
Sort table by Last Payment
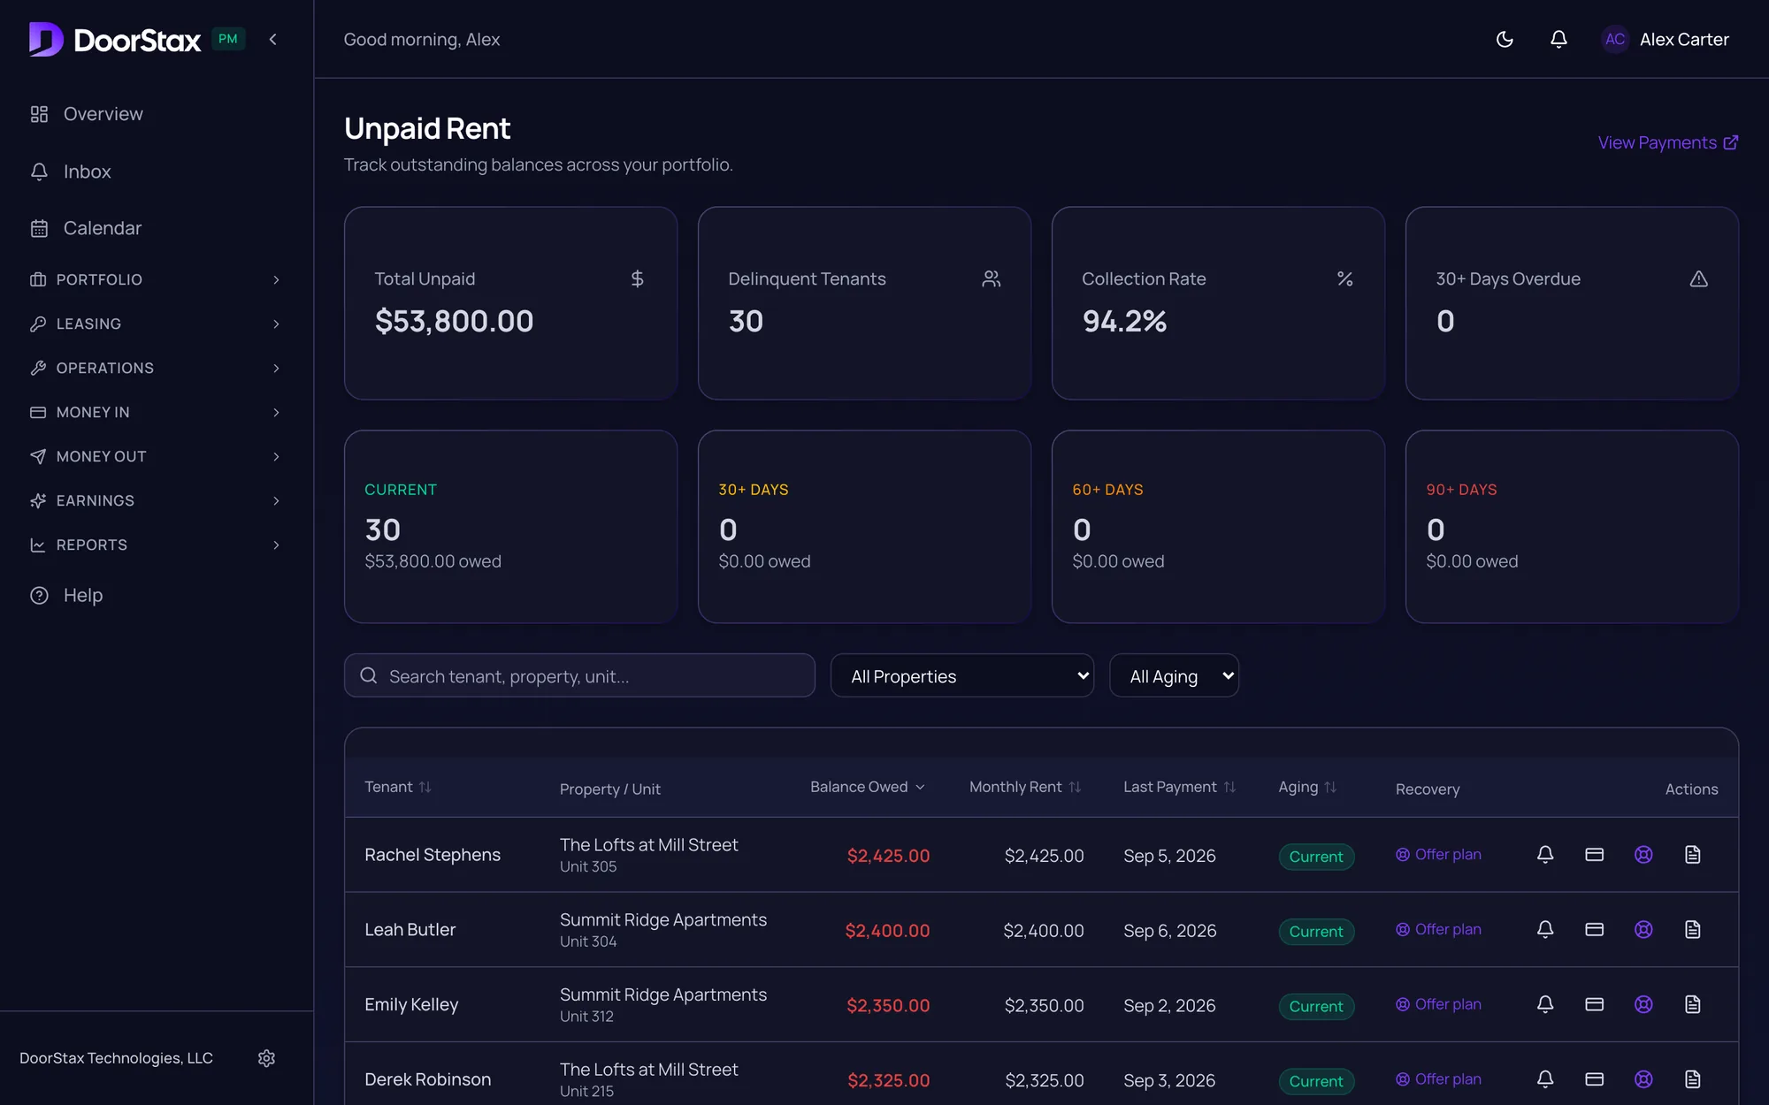tap(1180, 787)
